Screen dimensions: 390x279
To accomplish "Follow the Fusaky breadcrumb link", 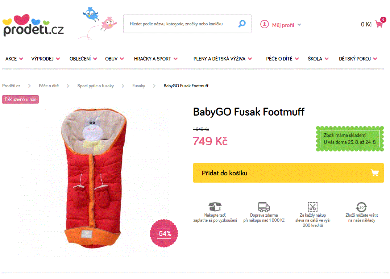I will click(x=139, y=86).
